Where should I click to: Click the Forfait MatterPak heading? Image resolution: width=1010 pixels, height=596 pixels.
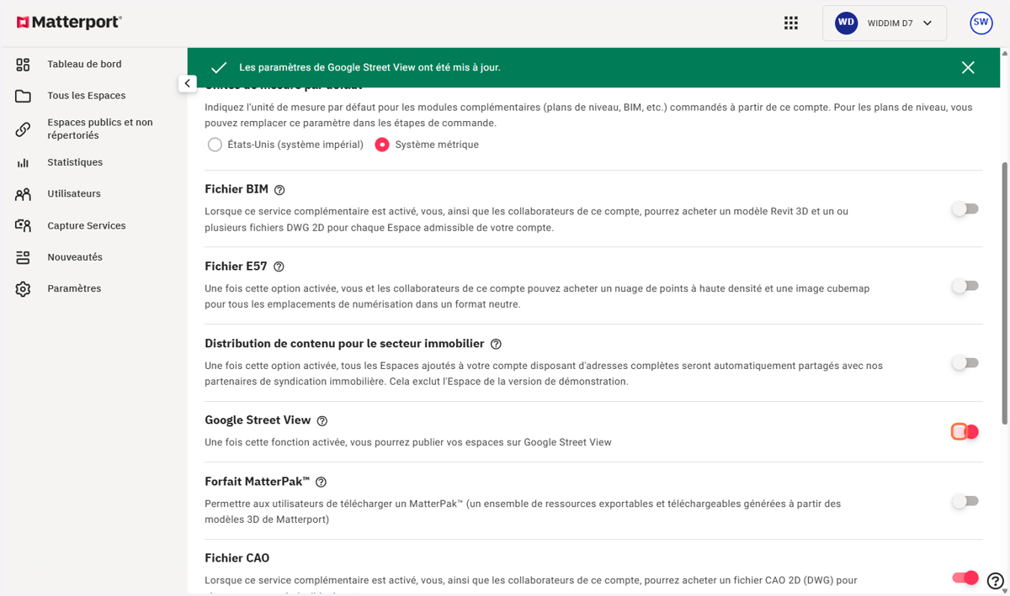click(x=258, y=482)
